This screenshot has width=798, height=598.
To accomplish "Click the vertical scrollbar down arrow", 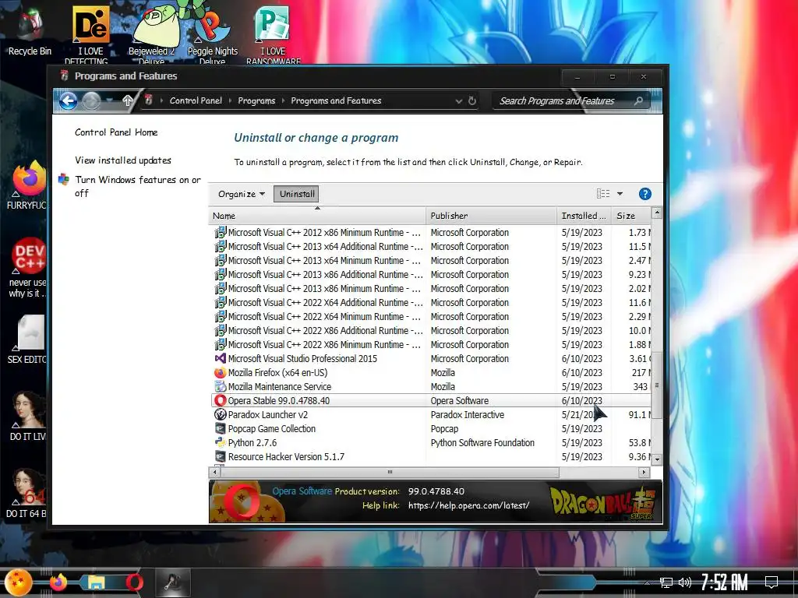I will 657,459.
